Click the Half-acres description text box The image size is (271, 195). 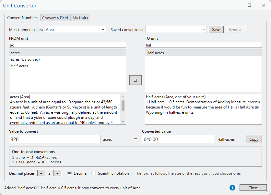tap(204, 109)
